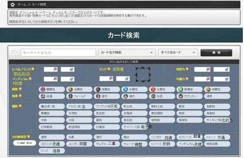Select the 速攻 quick-play icon button
This screenshot has width=244, height=158.
point(107,96)
